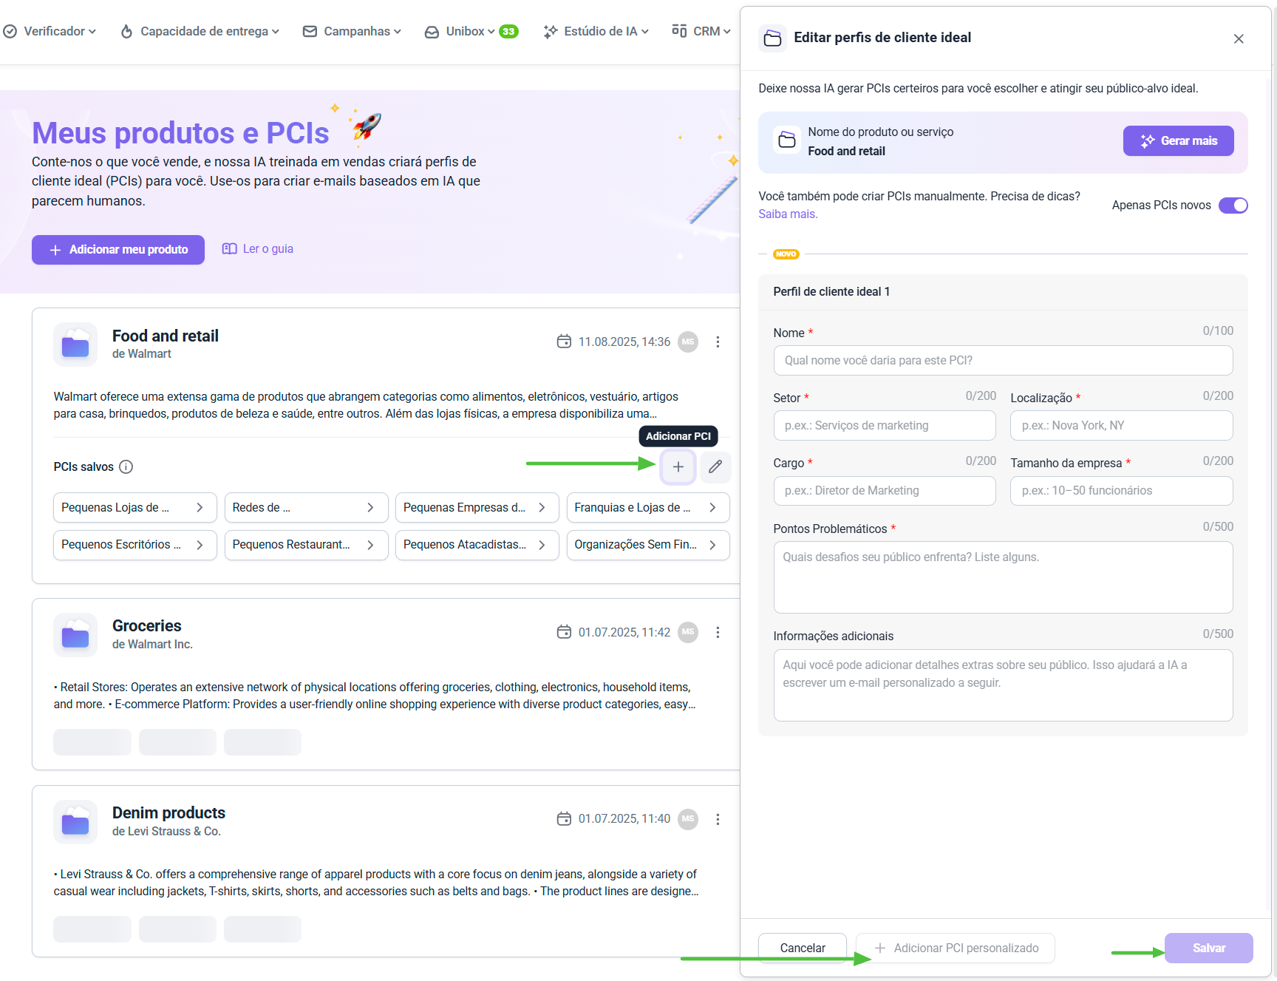Image resolution: width=1277 pixels, height=981 pixels.
Task: Open the CRM menu
Action: pos(701,31)
